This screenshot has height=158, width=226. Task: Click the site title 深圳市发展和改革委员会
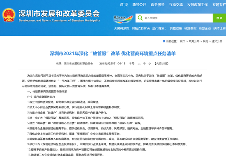coord(59,14)
